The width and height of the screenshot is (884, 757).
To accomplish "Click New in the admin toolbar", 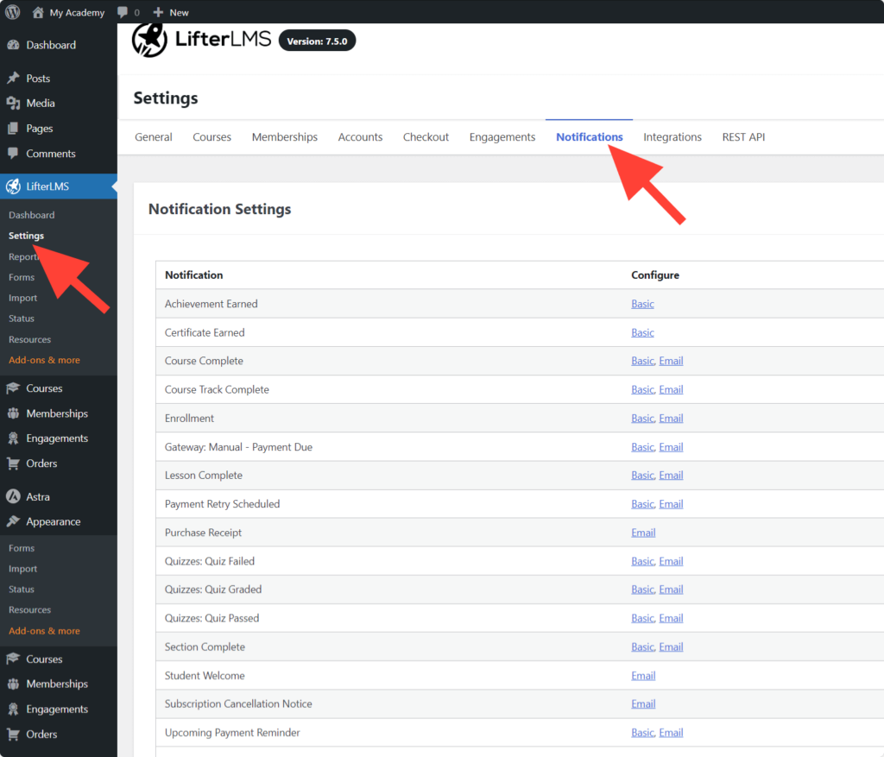I will click(170, 12).
